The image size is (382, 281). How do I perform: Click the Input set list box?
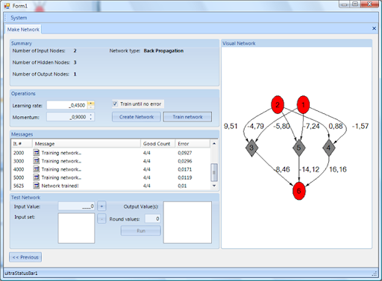pyautogui.click(x=76, y=228)
